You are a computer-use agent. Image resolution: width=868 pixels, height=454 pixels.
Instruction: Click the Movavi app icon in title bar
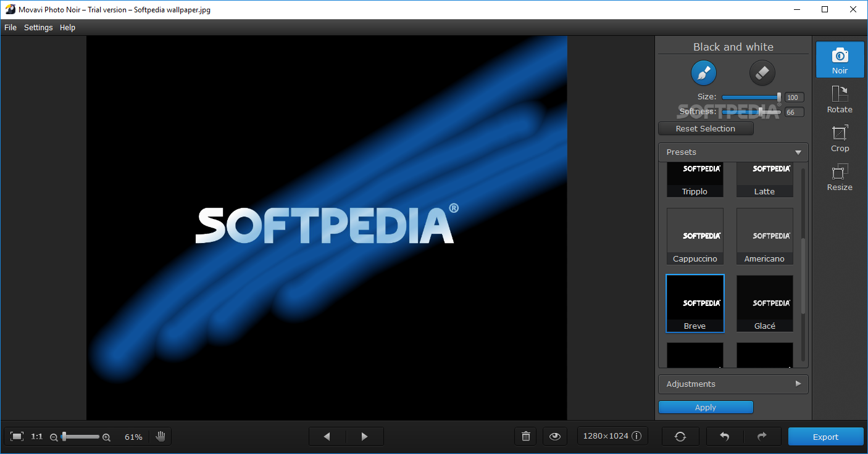click(9, 9)
